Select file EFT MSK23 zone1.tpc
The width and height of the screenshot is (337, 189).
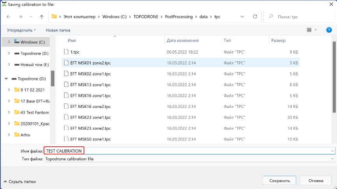181,118
